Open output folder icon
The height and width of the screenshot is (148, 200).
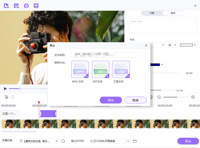coord(135,141)
